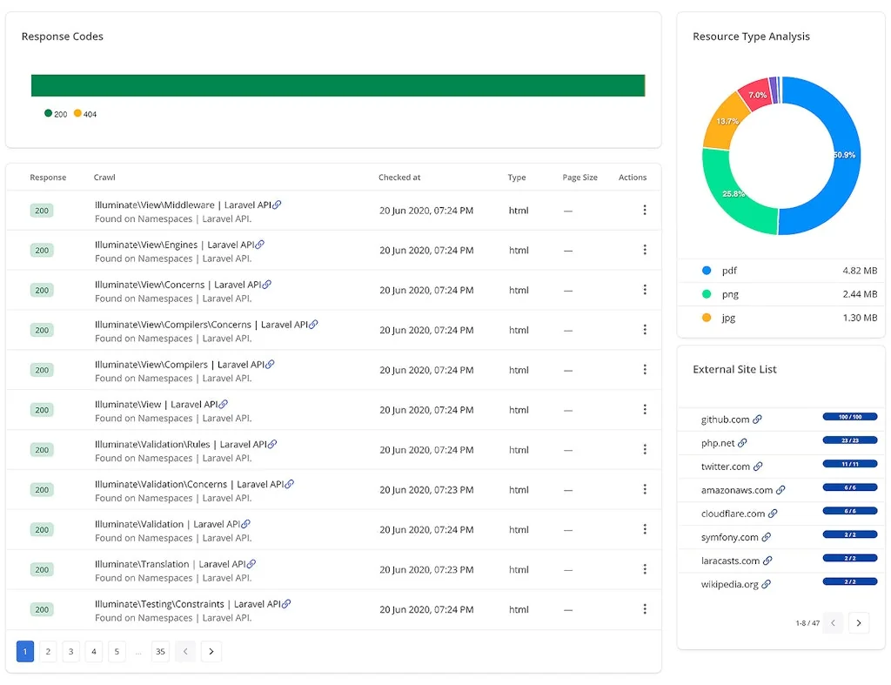The width and height of the screenshot is (891, 685).
Task: Click external link icon next to github.com
Action: click(757, 420)
